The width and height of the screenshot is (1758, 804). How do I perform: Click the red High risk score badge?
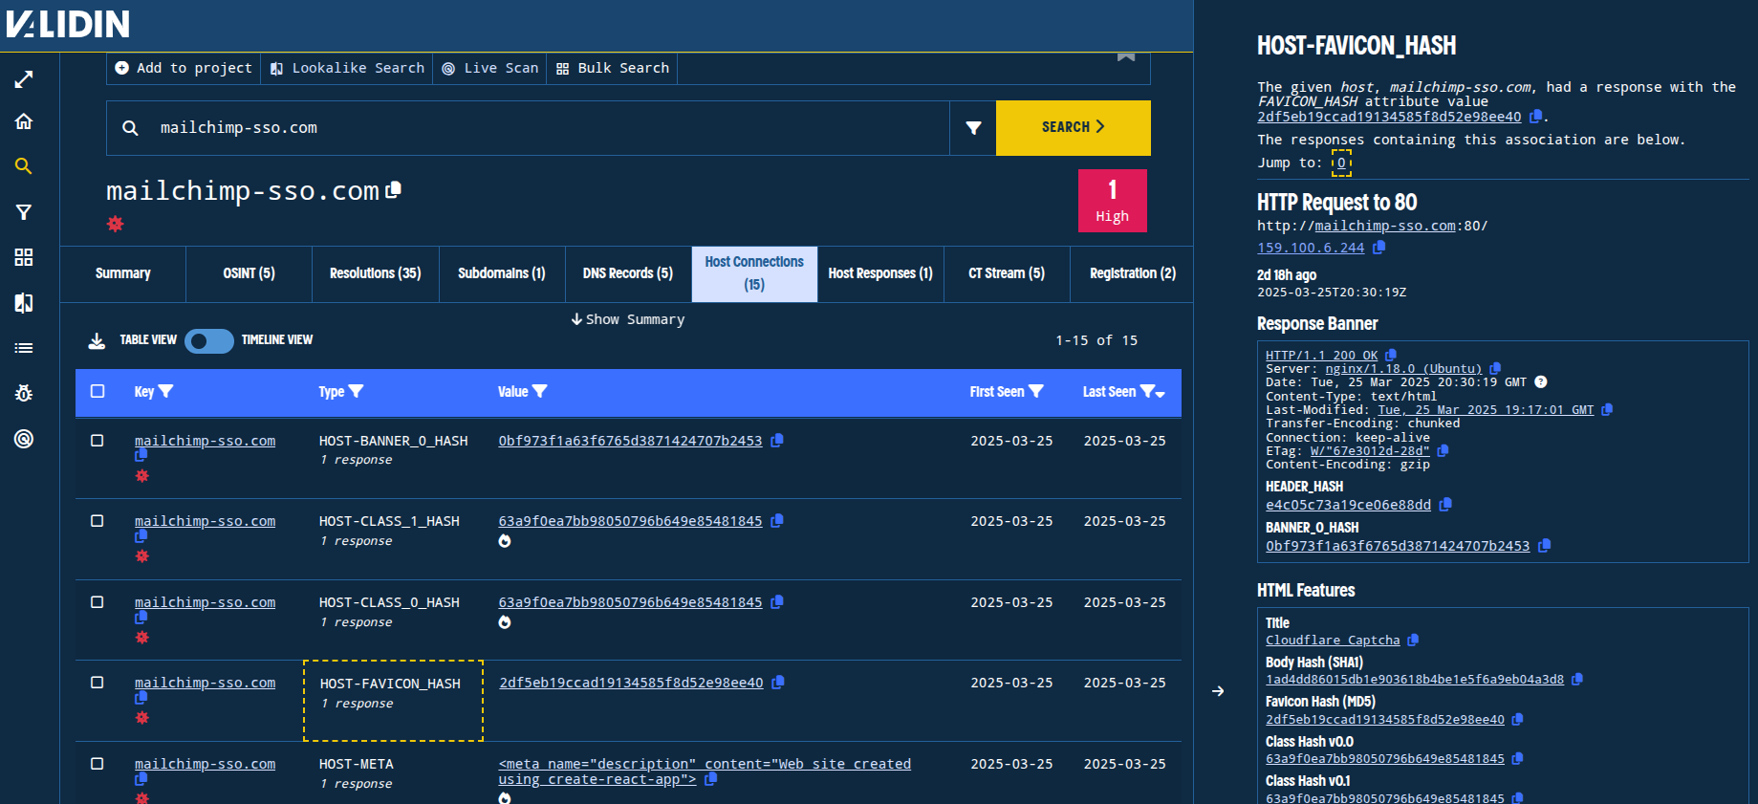click(1112, 201)
